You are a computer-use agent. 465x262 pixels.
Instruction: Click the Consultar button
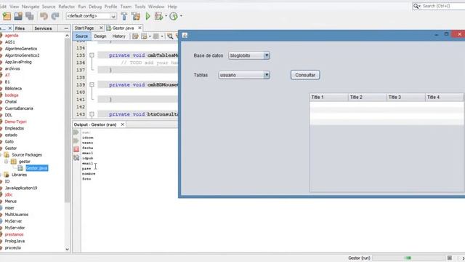click(x=305, y=75)
